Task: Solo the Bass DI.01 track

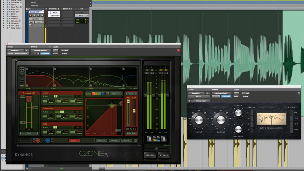Action: [38, 15]
